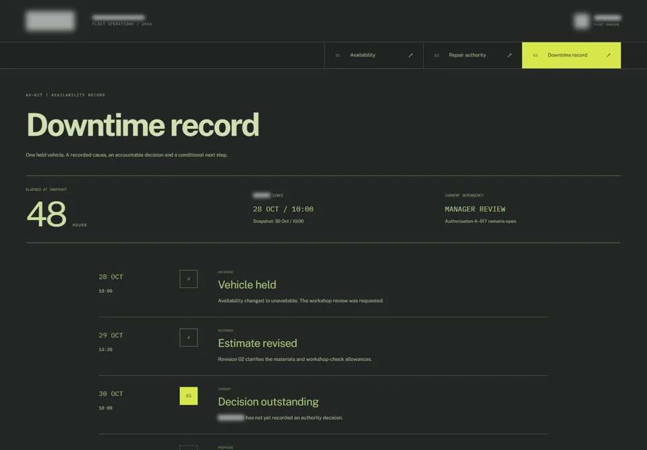Click the 29 OCT timeline date
Image resolution: width=647 pixels, height=450 pixels.
coord(111,335)
